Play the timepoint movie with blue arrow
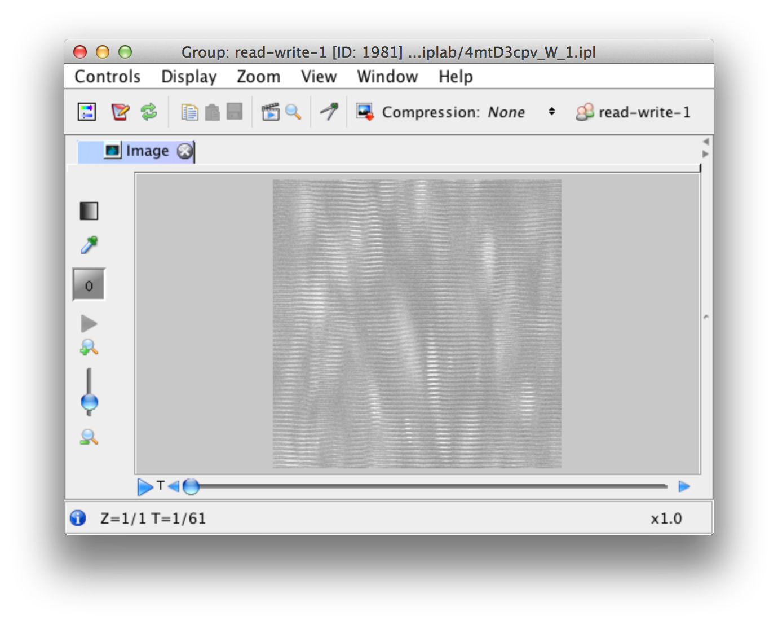The image size is (778, 624). 145,486
